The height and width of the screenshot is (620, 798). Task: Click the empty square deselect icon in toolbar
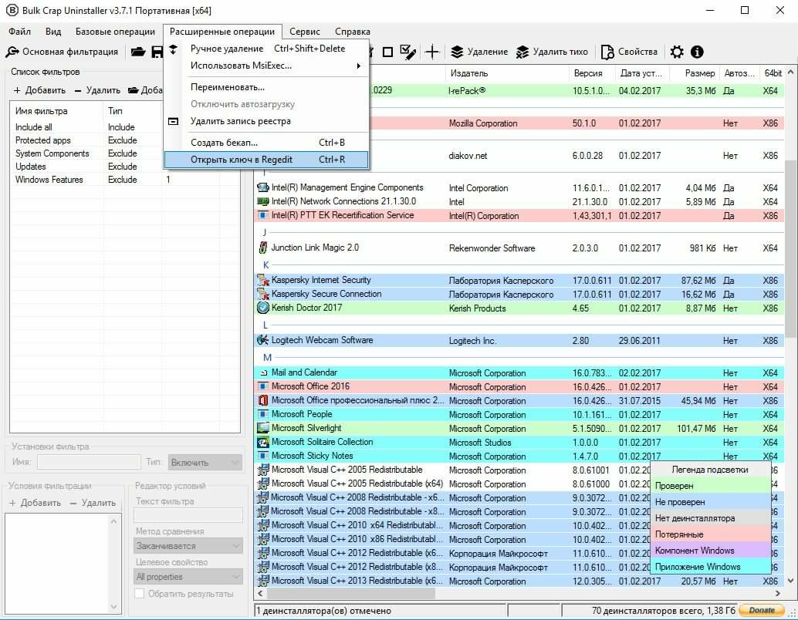(387, 52)
